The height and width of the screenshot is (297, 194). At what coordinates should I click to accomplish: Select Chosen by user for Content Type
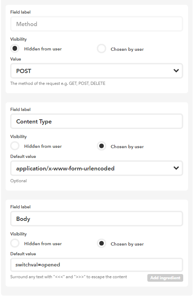(101, 146)
